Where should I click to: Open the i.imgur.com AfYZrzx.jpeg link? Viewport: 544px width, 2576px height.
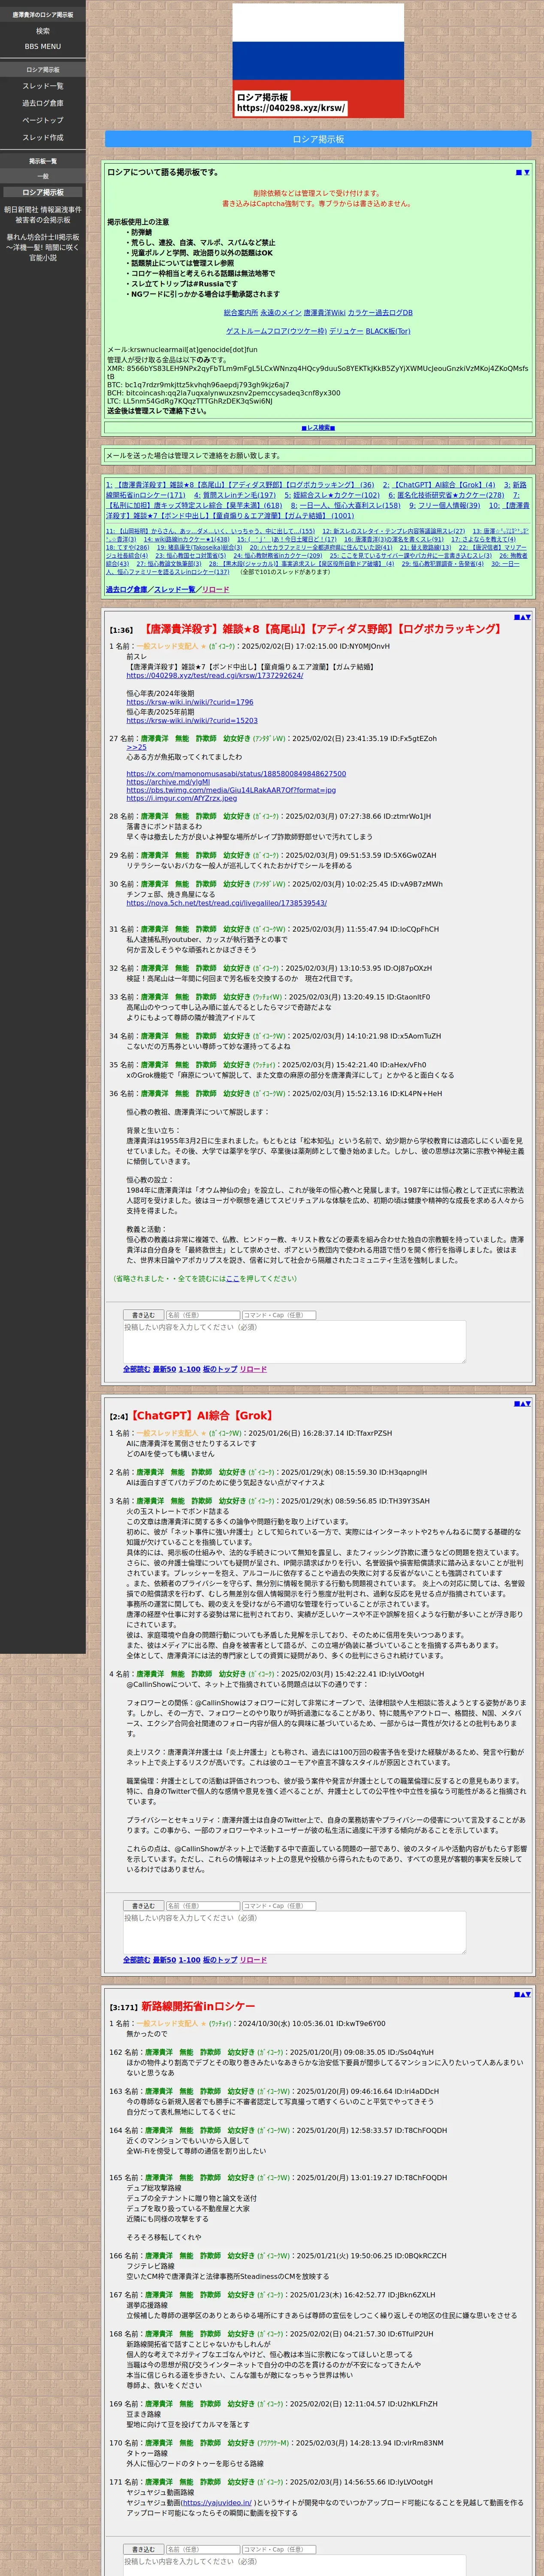click(x=182, y=798)
